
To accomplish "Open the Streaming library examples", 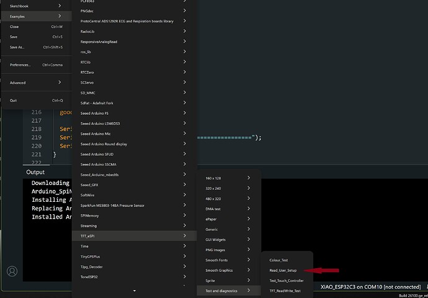I will click(x=135, y=226).
